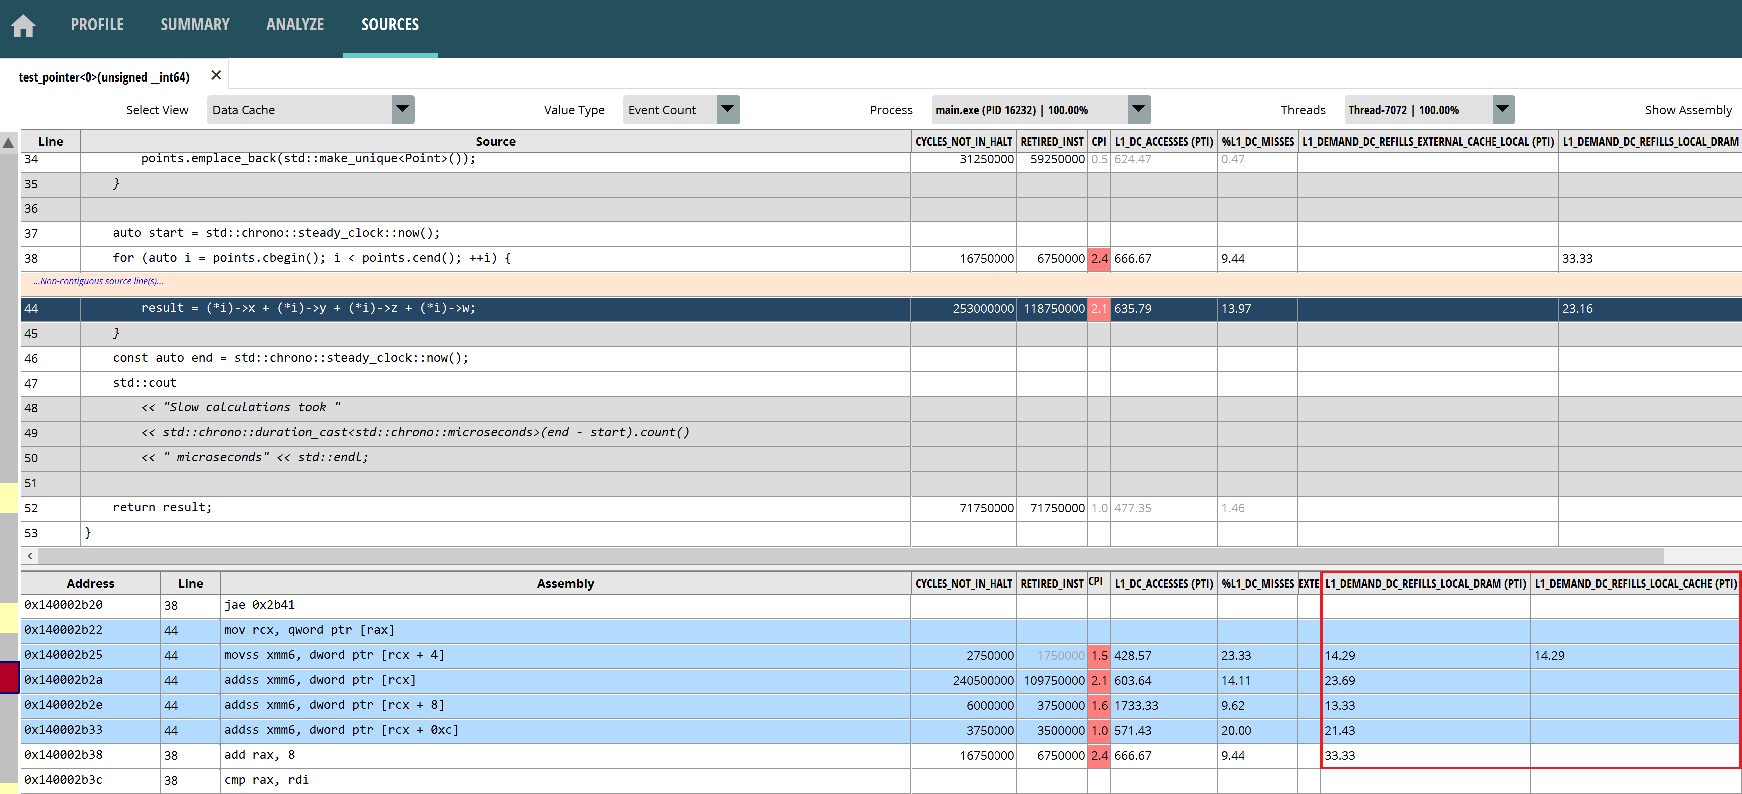This screenshot has height=794, width=1742.
Task: Click the scroll-up arrow on left heatmap bar
Action: (9, 143)
